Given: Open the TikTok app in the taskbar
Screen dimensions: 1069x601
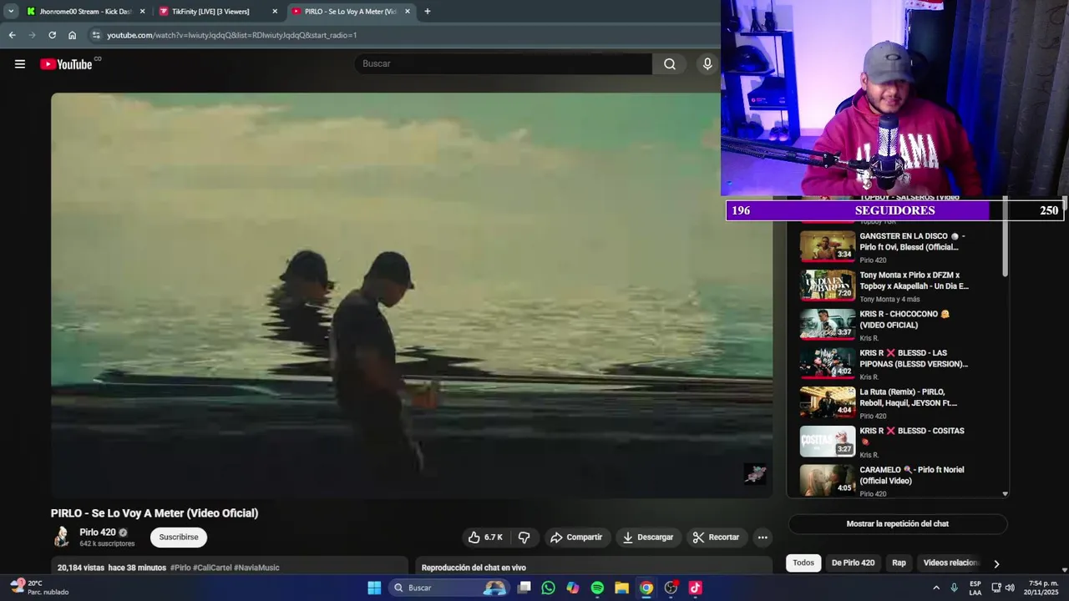Looking at the screenshot, I should pos(695,588).
